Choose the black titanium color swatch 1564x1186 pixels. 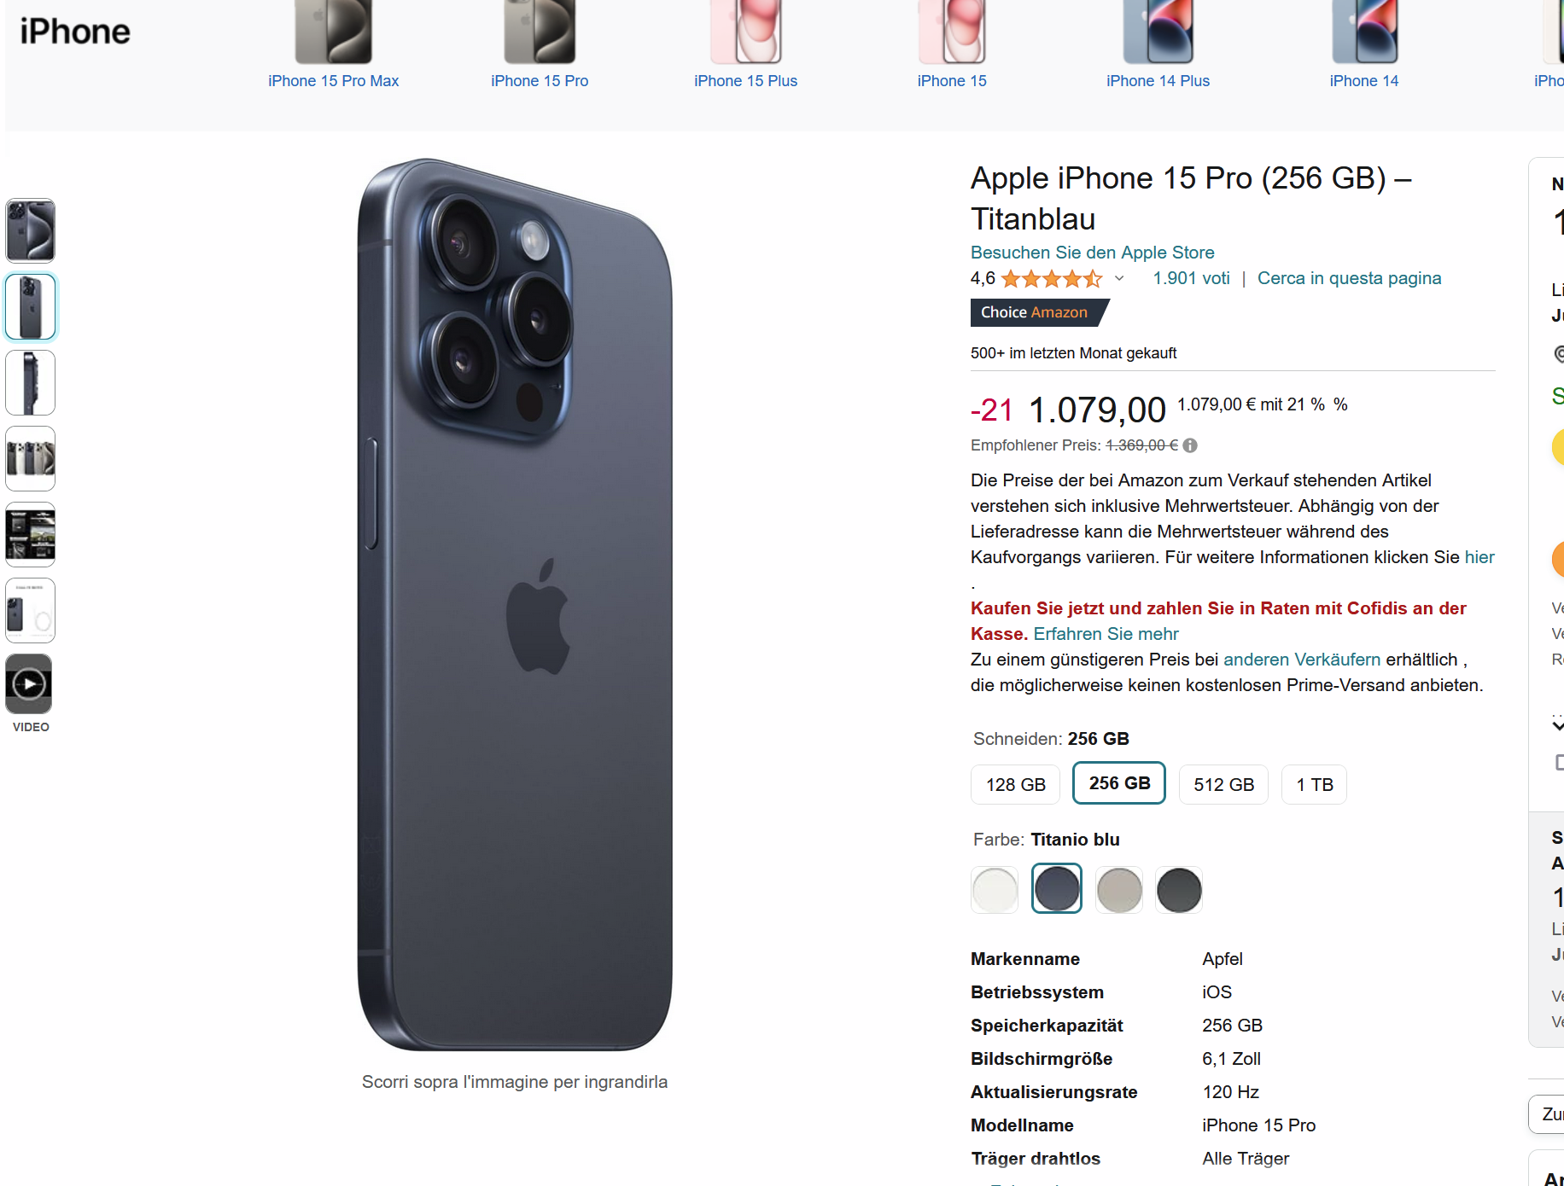tap(1179, 890)
